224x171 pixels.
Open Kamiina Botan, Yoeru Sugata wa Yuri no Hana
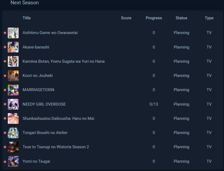point(63,61)
